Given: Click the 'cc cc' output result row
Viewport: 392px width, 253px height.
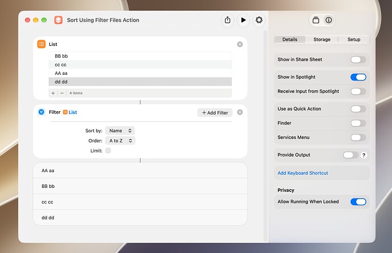Looking at the screenshot, I should (140, 202).
